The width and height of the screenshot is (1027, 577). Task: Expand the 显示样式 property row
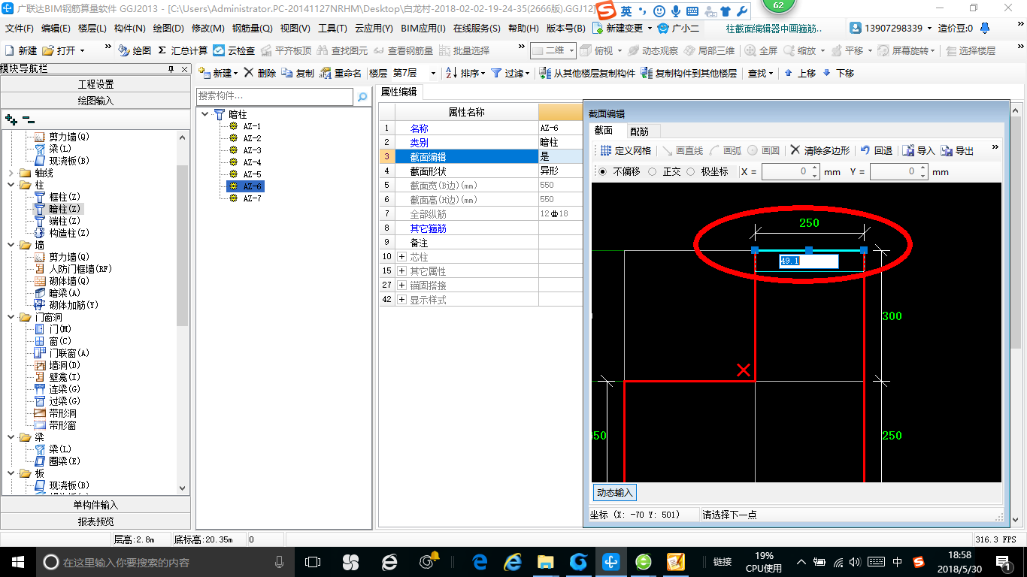click(401, 300)
